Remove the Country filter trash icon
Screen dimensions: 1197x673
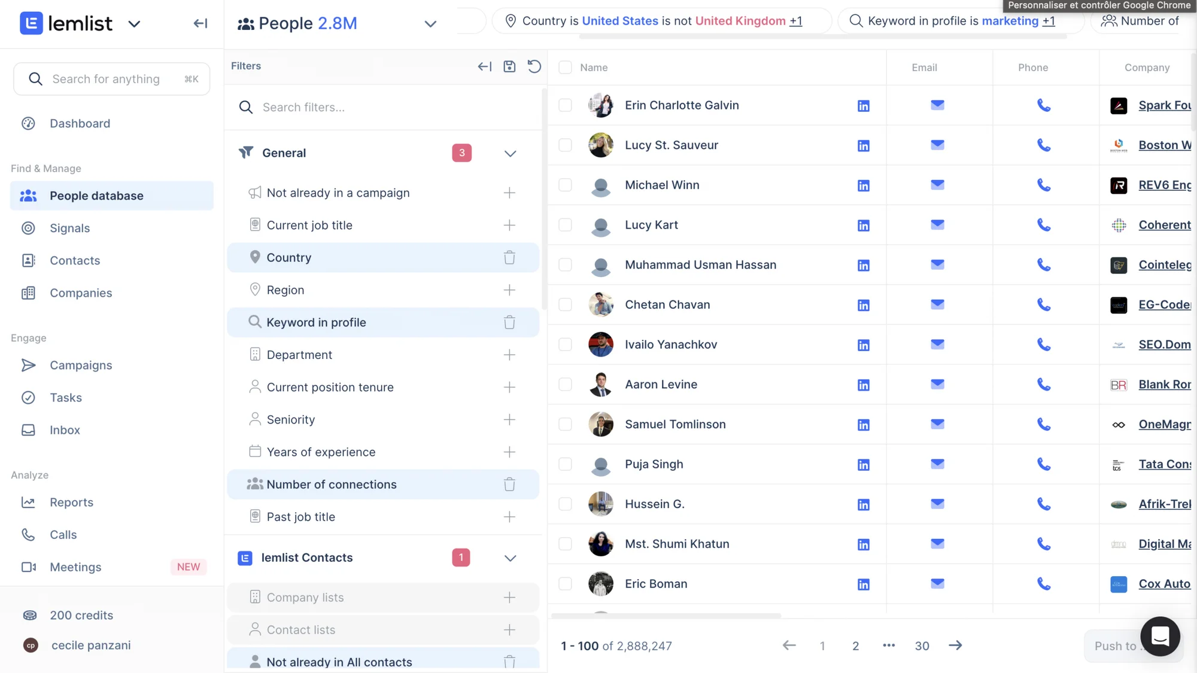coord(509,258)
